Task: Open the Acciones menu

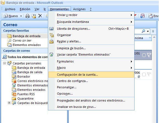Action: point(79,9)
